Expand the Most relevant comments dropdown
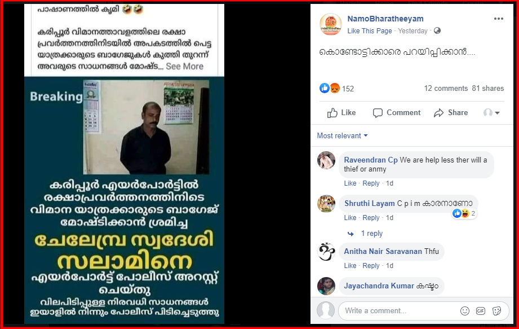519x329 pixels. click(342, 135)
